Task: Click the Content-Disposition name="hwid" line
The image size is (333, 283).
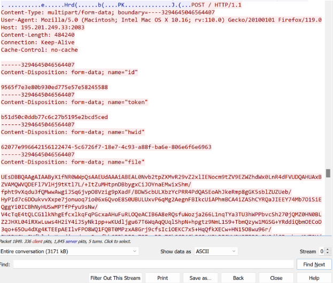Action: [73, 132]
